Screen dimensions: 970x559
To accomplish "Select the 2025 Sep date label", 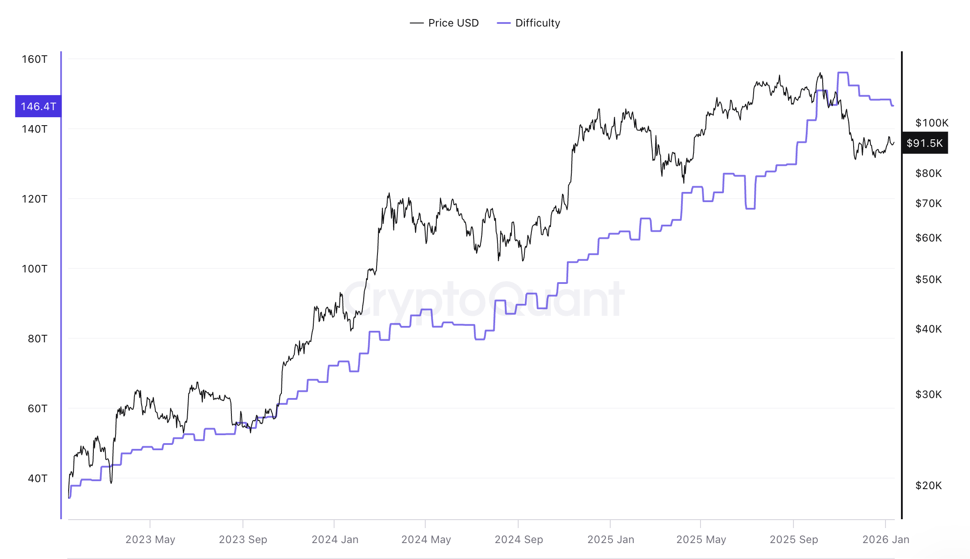I will (x=794, y=540).
